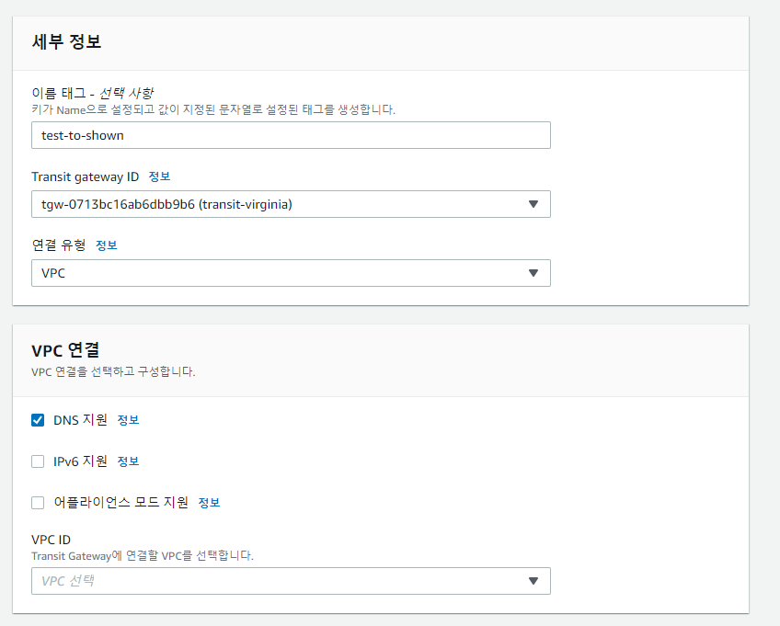Screen dimensions: 780x626
Task: Click 정보 link next to 연결 유형
Action: (x=107, y=245)
